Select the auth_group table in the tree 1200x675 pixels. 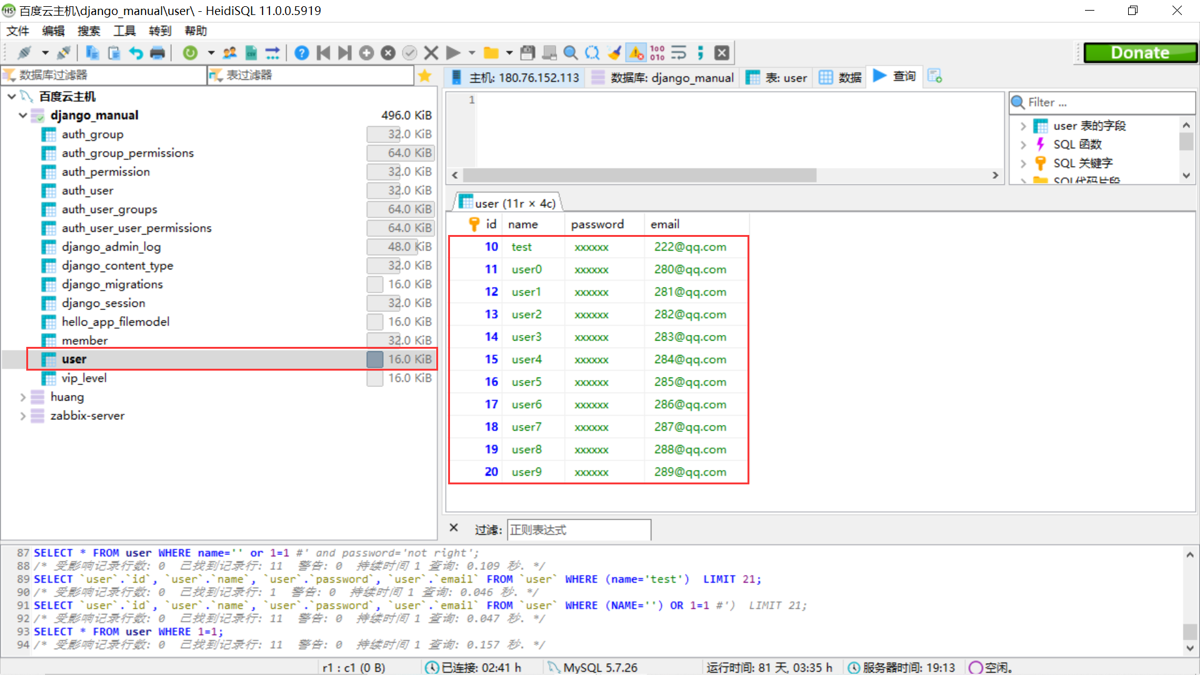(x=92, y=134)
